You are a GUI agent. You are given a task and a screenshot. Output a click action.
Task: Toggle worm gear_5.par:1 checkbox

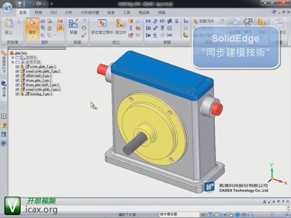pos(17,80)
